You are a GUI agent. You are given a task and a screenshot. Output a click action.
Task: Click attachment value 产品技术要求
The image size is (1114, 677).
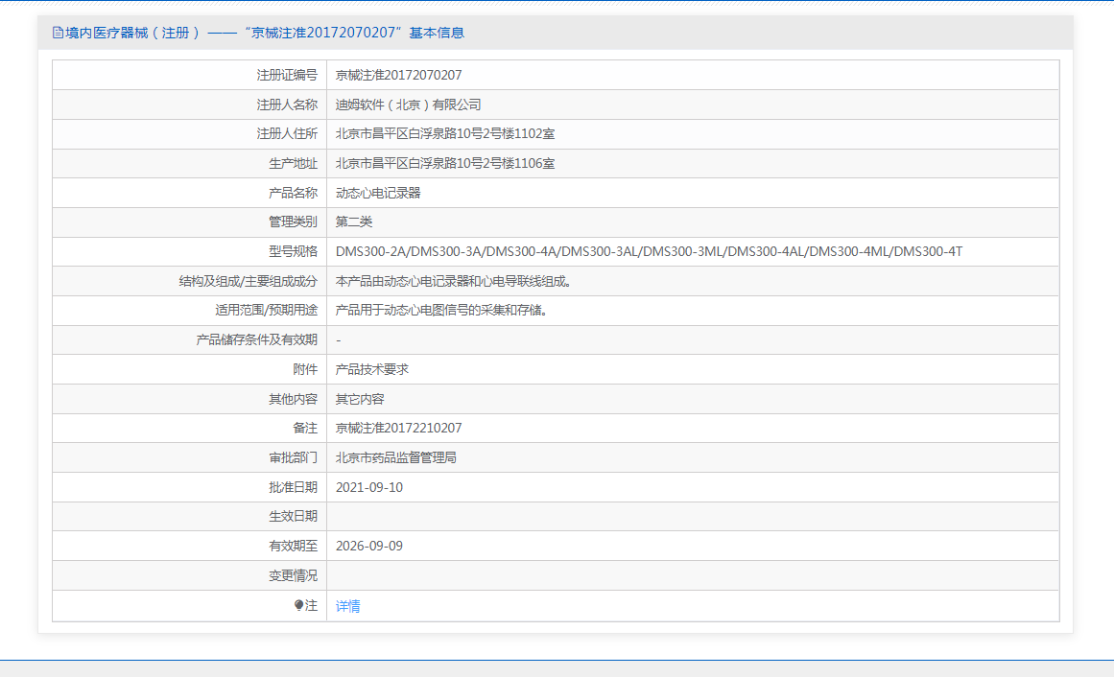pos(371,369)
